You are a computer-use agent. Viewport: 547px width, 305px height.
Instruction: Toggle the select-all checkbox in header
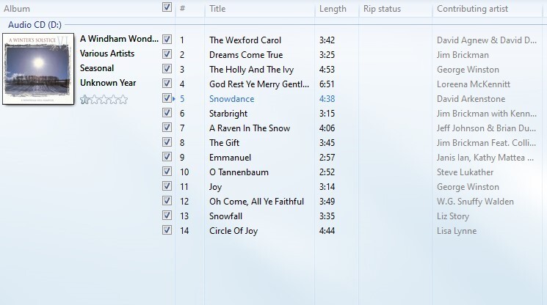[167, 7]
